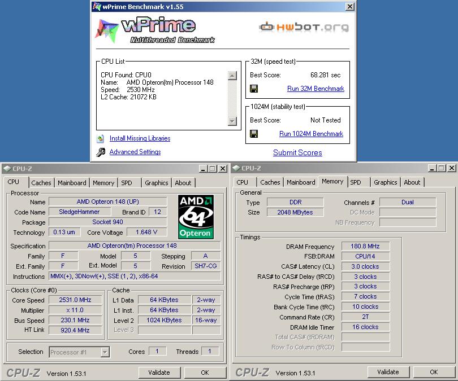
Task: Click the Advanced Settings key icon
Action: pos(101,152)
